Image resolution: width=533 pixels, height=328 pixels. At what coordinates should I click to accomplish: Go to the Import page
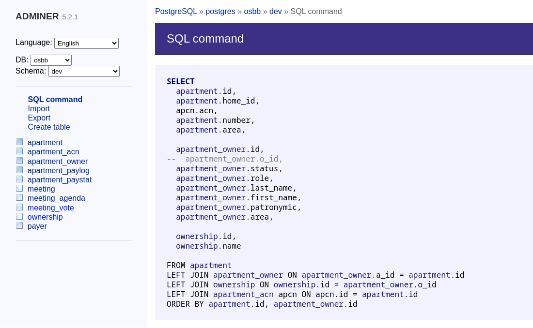[39, 109]
